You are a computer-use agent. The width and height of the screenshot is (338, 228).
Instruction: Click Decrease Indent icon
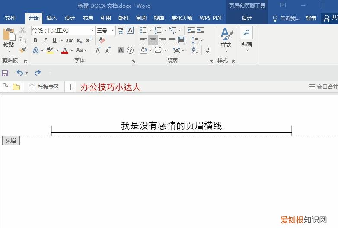[x=191, y=30]
